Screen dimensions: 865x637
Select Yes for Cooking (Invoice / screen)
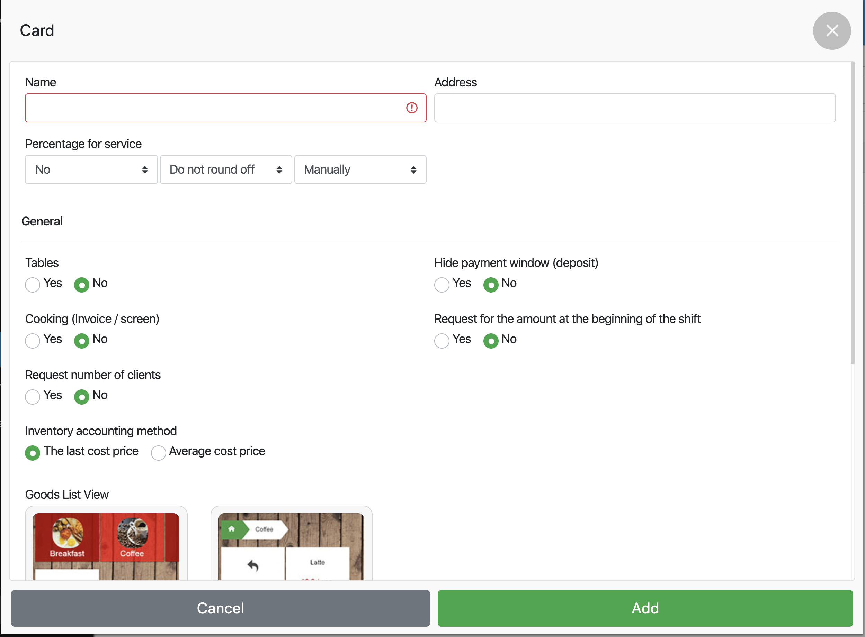click(33, 341)
